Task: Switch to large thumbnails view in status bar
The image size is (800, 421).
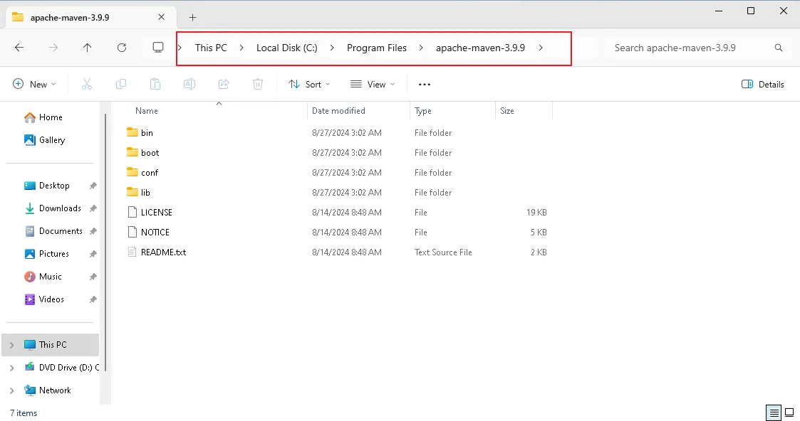Action: 789,412
